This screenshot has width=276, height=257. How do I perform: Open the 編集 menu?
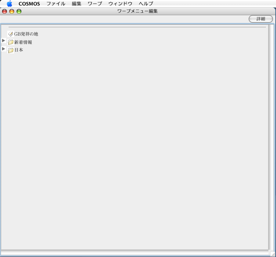pyautogui.click(x=77, y=4)
